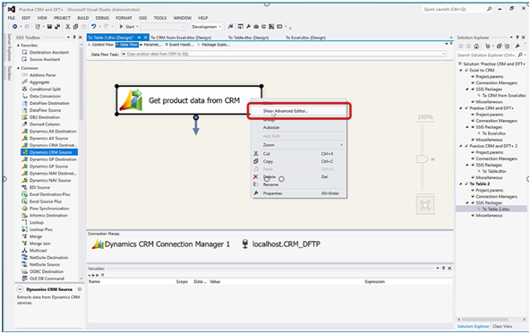Screen dimensions: 531x334
Task: Switch to Event Handlers tab
Action: tap(179, 45)
